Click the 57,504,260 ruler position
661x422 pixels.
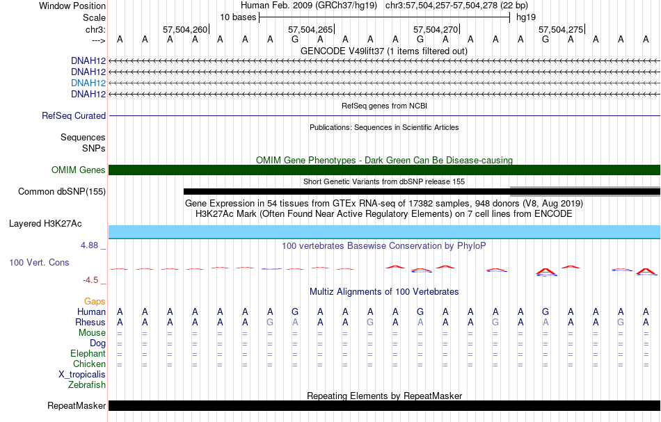185,29
